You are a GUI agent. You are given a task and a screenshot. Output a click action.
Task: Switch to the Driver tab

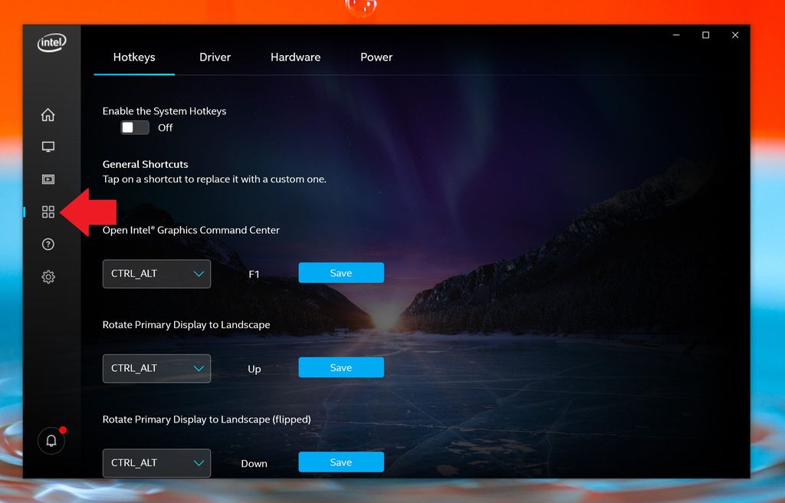(215, 57)
